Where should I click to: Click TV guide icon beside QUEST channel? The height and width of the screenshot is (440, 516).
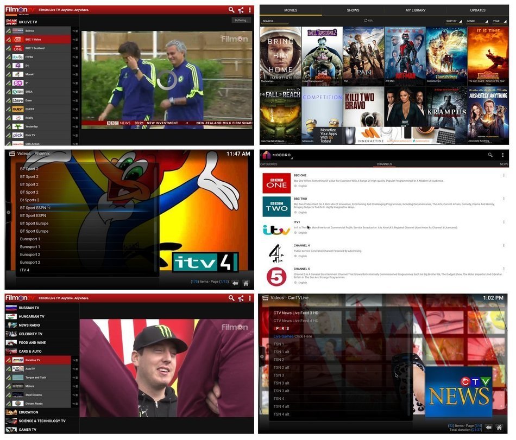click(x=75, y=110)
